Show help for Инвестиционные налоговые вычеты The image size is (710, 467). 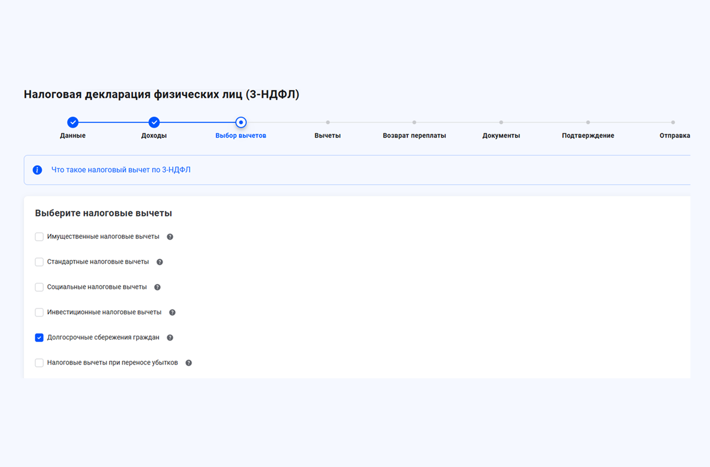coord(172,312)
